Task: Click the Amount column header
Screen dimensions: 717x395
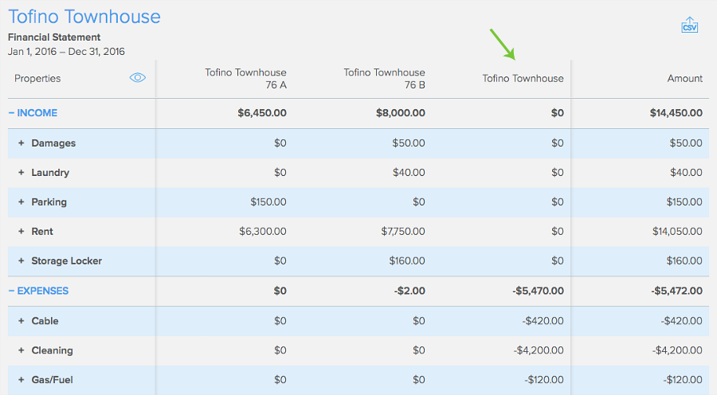Action: pyautogui.click(x=684, y=78)
